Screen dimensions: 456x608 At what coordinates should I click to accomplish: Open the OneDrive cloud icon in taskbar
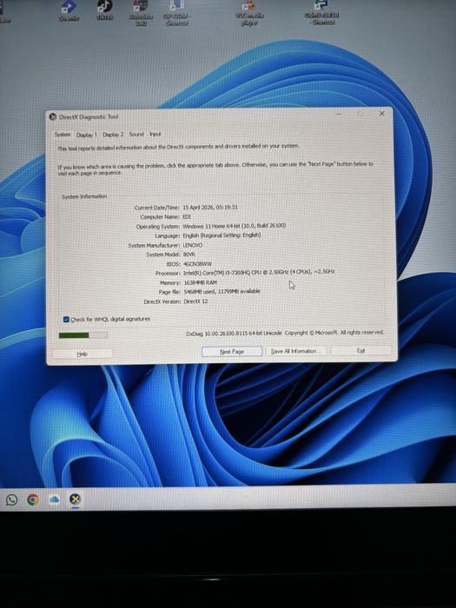point(54,499)
